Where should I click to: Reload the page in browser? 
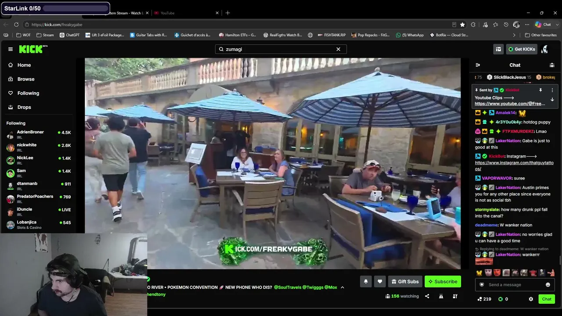point(16,25)
